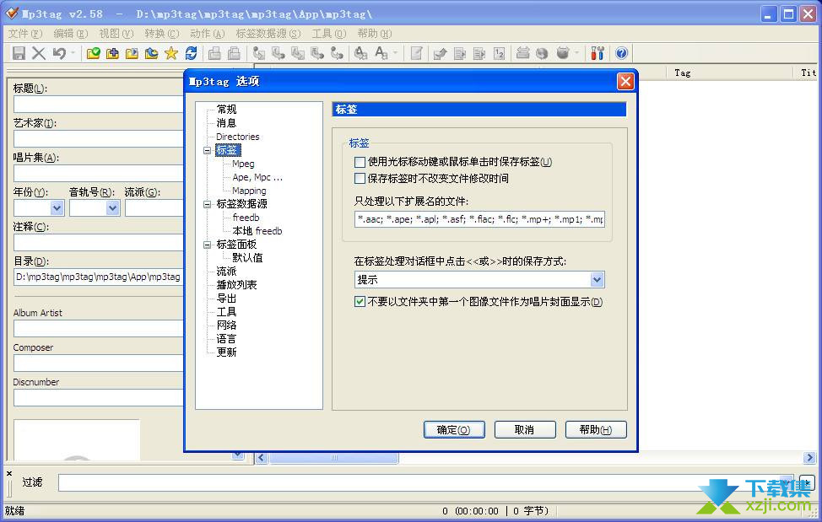Open the 帮助(H) menu
This screenshot has width=822, height=522.
point(375,34)
